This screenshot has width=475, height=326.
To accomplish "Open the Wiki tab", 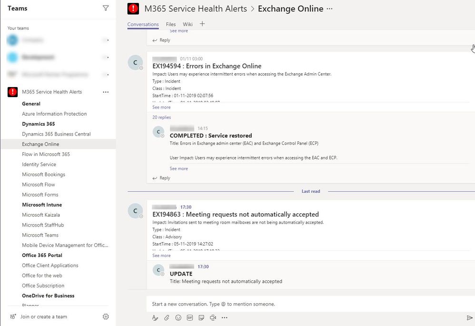I will tap(187, 24).
